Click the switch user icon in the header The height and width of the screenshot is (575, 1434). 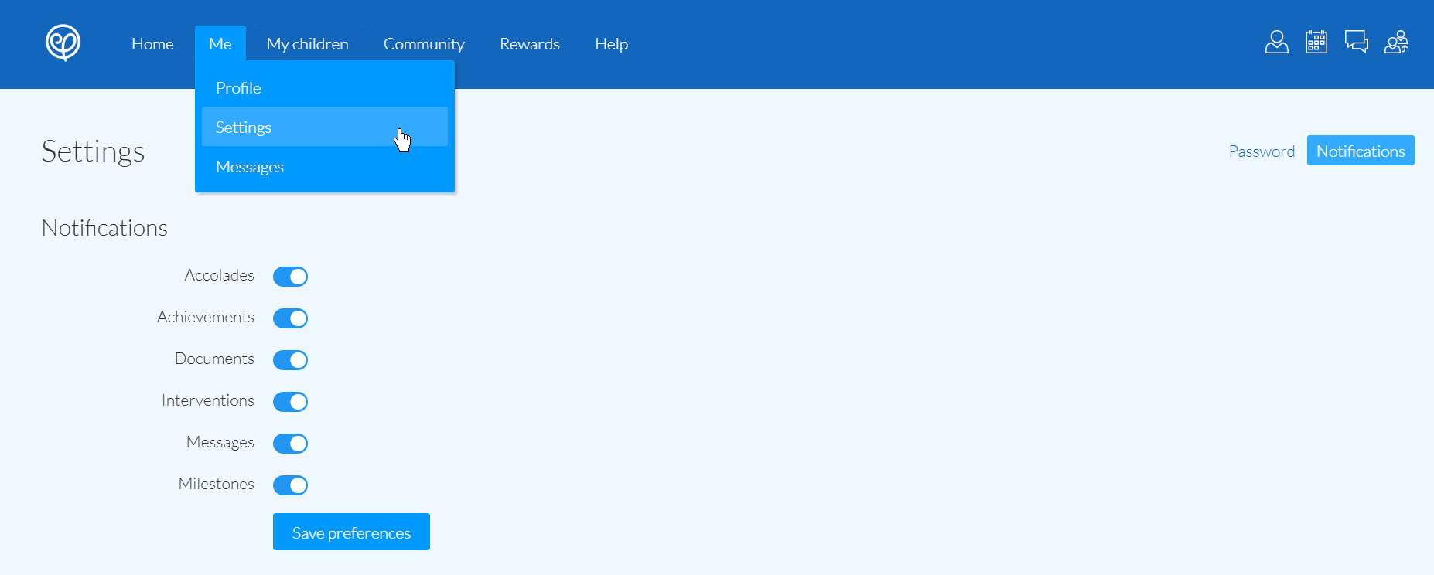(x=1396, y=42)
